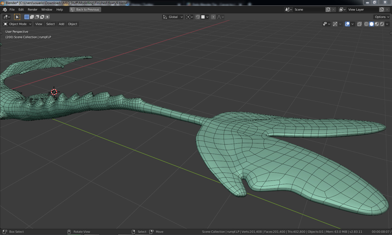Open the shading options dropdown arrow
The image size is (392, 235).
387,24
